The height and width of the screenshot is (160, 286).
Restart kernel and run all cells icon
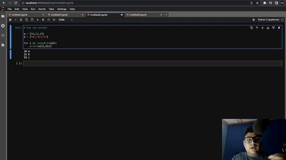54,20
